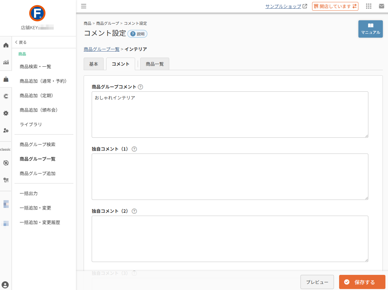Click help icon beside 独自コメント（1）
The height and width of the screenshot is (290, 388).
(134, 149)
